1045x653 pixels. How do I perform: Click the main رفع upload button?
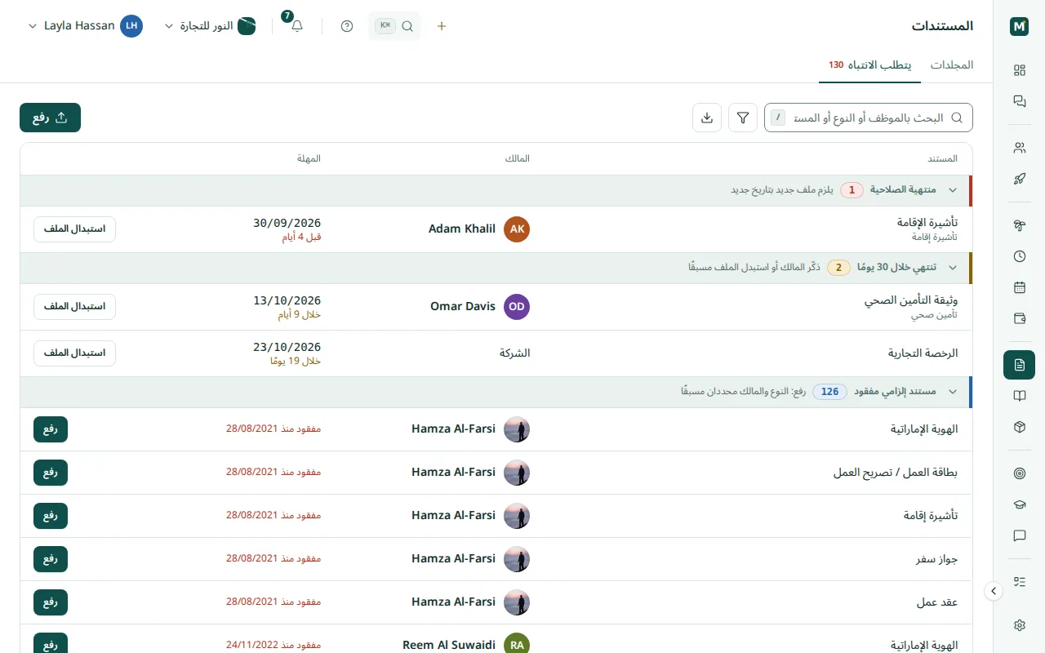[x=50, y=118]
